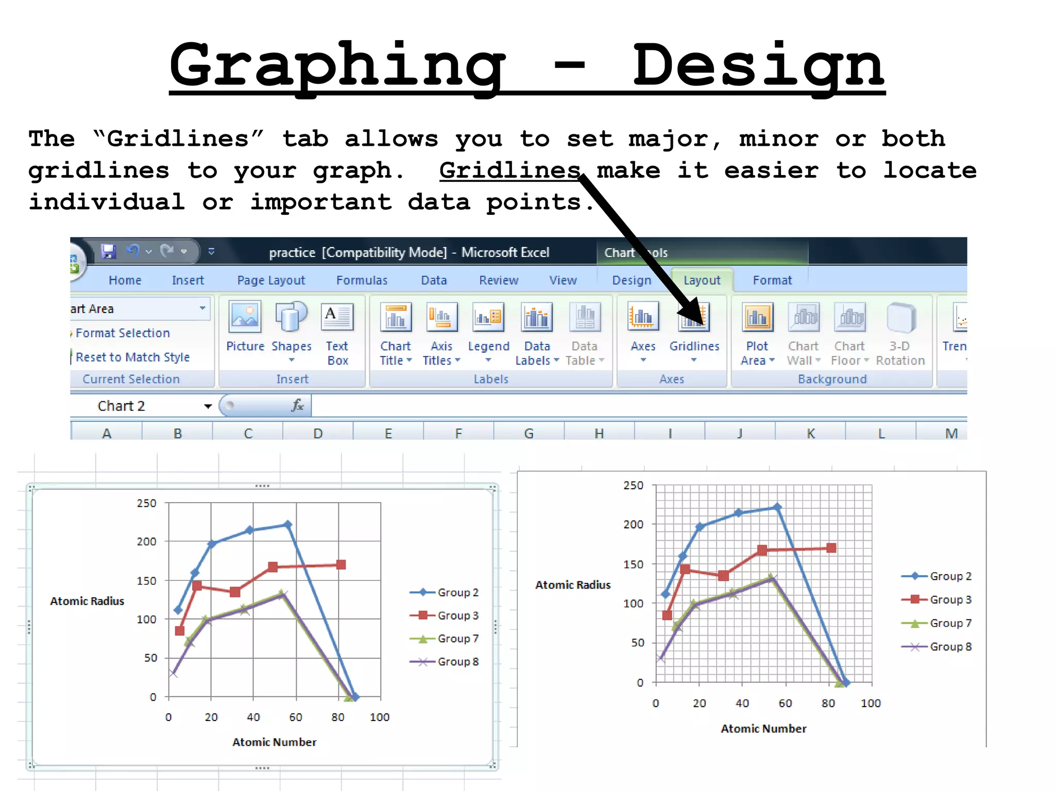The height and width of the screenshot is (791, 1055).
Task: Click Reset to Match Style
Action: coord(132,357)
